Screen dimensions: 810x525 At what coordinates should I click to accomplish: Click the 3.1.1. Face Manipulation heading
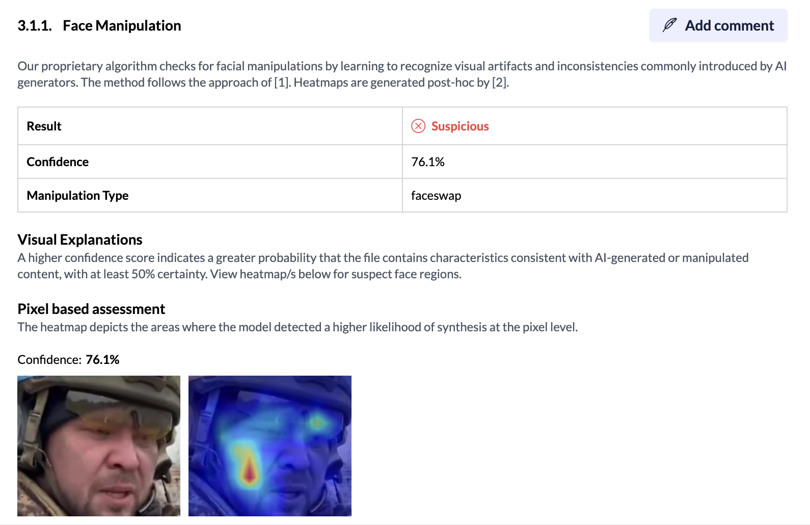coord(99,25)
